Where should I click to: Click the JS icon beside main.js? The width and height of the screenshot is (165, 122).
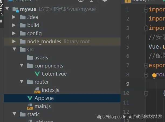(30, 107)
